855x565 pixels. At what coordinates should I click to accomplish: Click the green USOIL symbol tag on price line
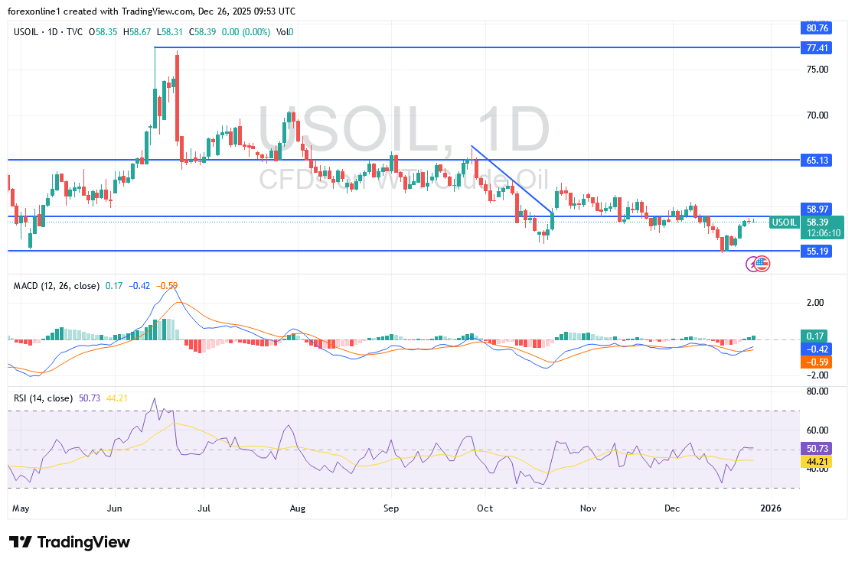pyautogui.click(x=784, y=222)
